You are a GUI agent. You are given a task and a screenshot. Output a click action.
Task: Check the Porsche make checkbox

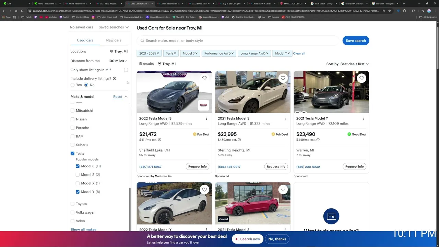coord(72,128)
